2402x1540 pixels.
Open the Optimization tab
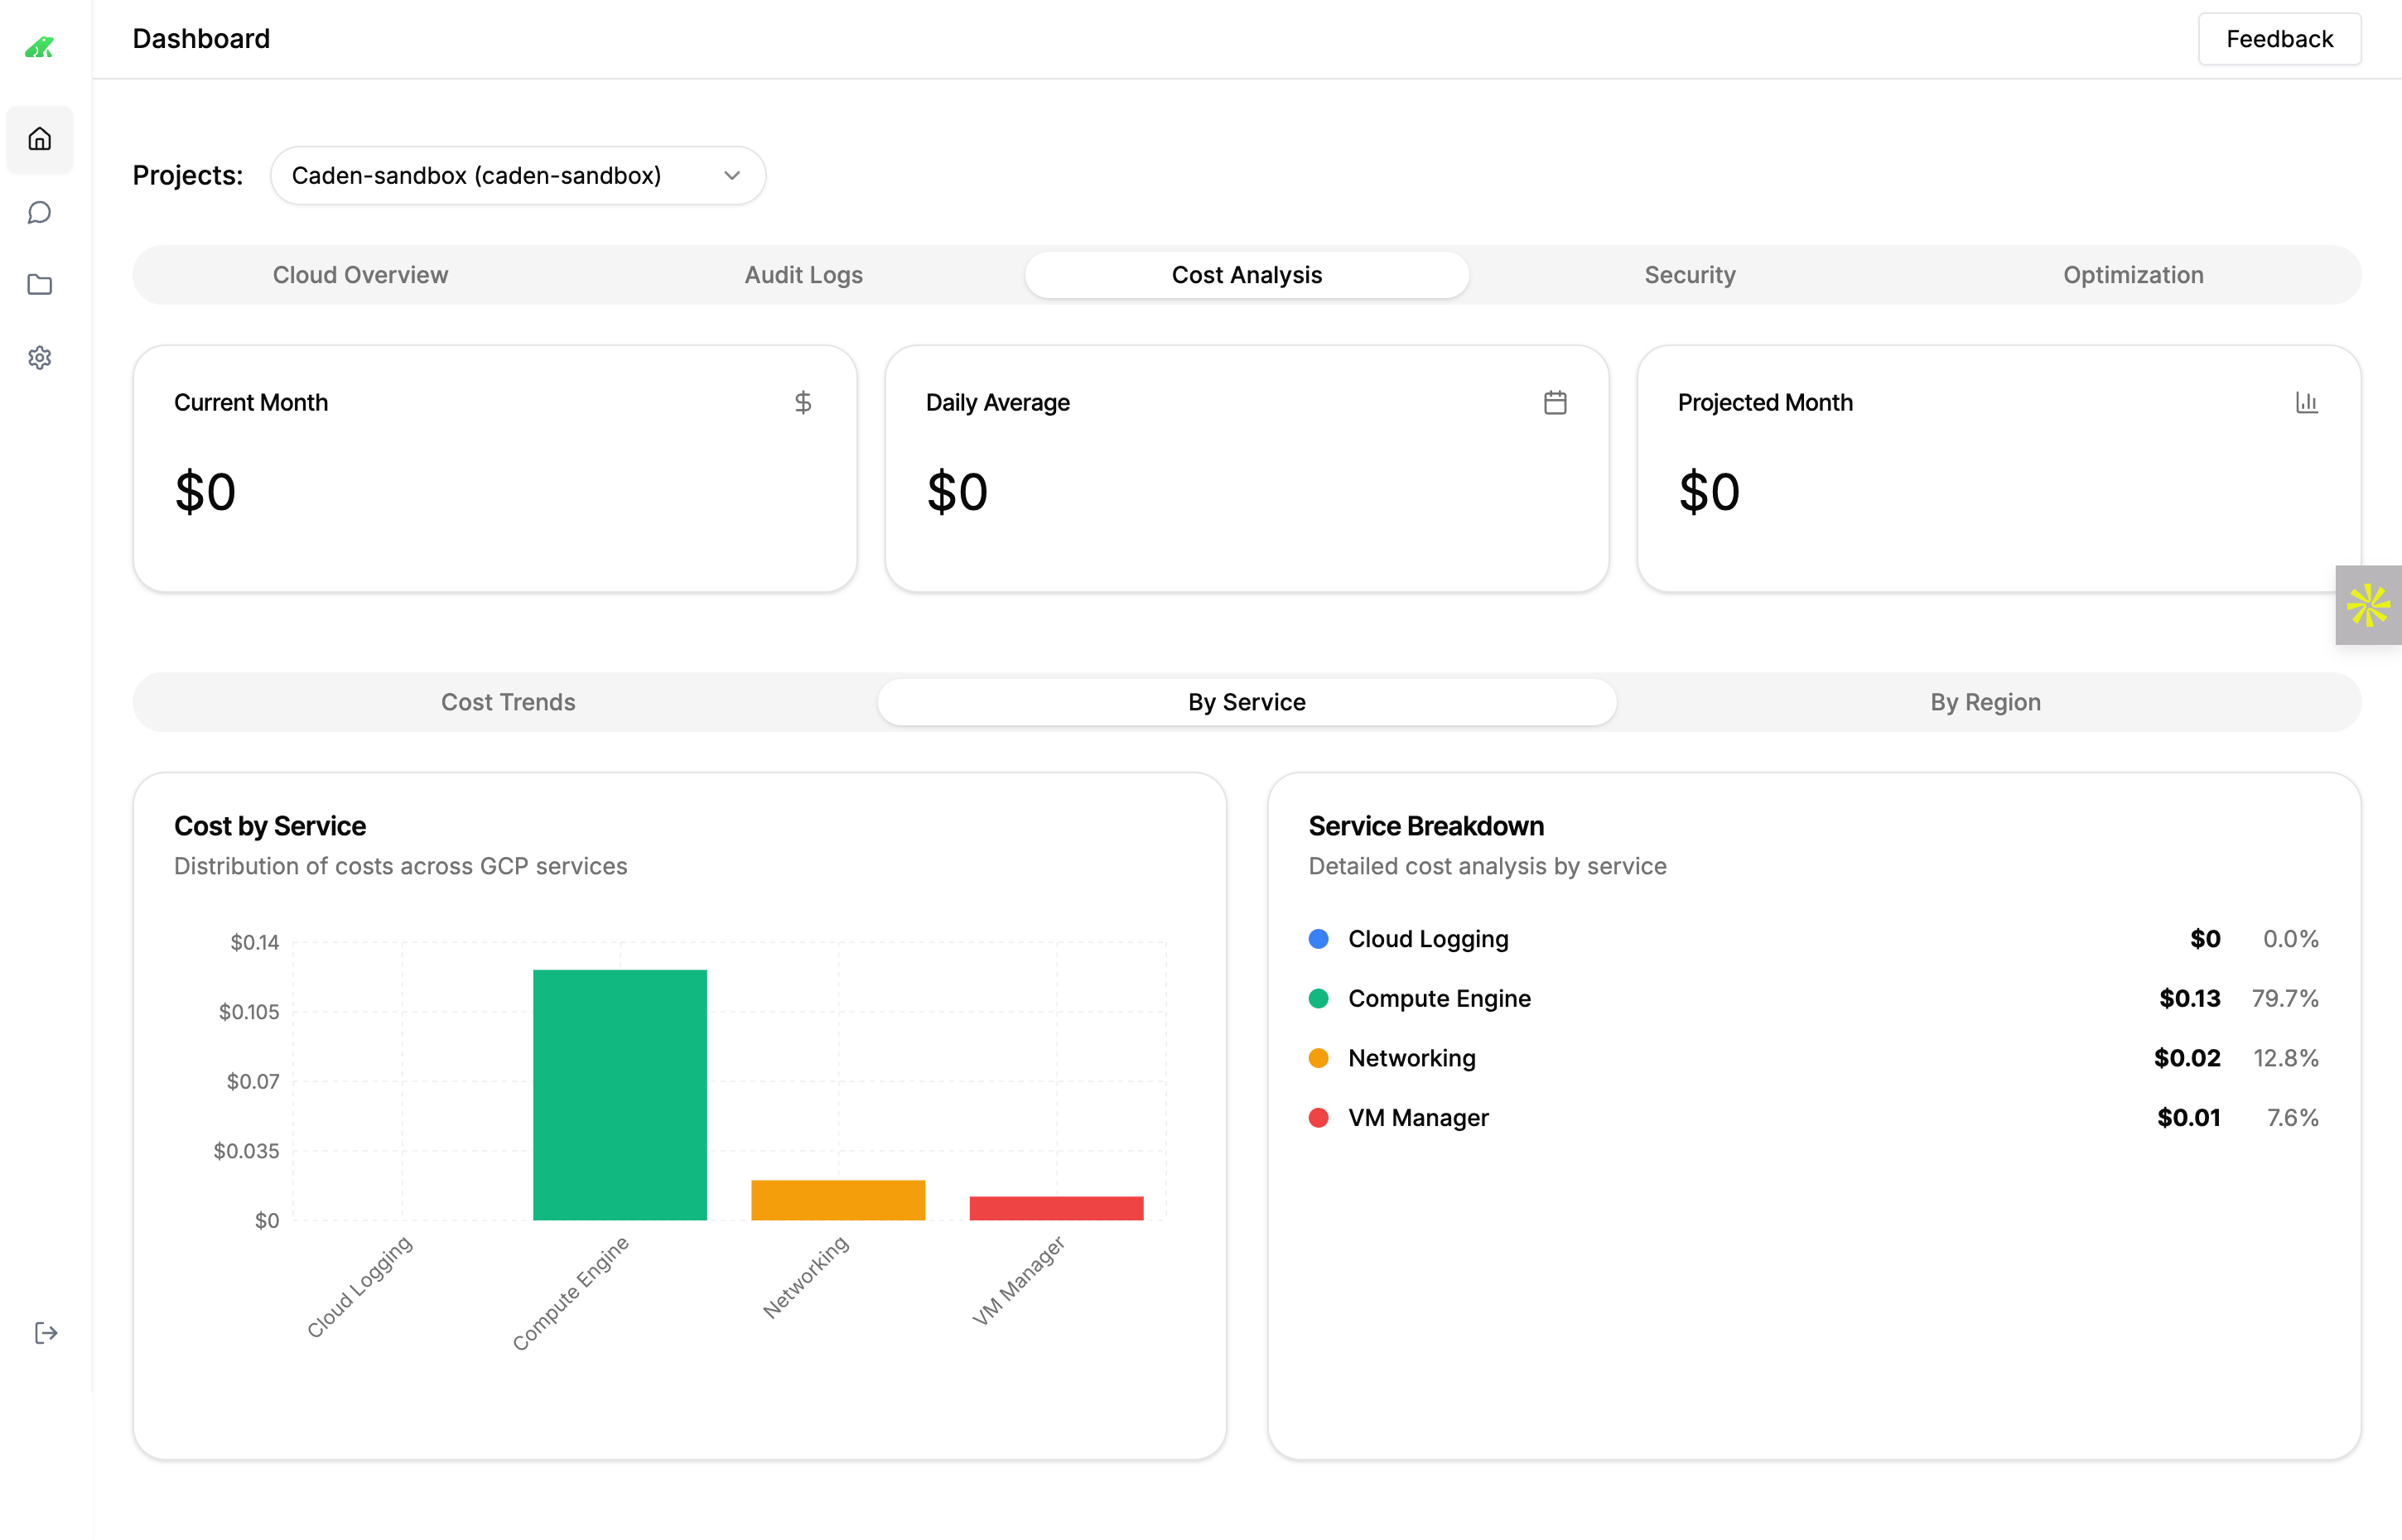2133,275
